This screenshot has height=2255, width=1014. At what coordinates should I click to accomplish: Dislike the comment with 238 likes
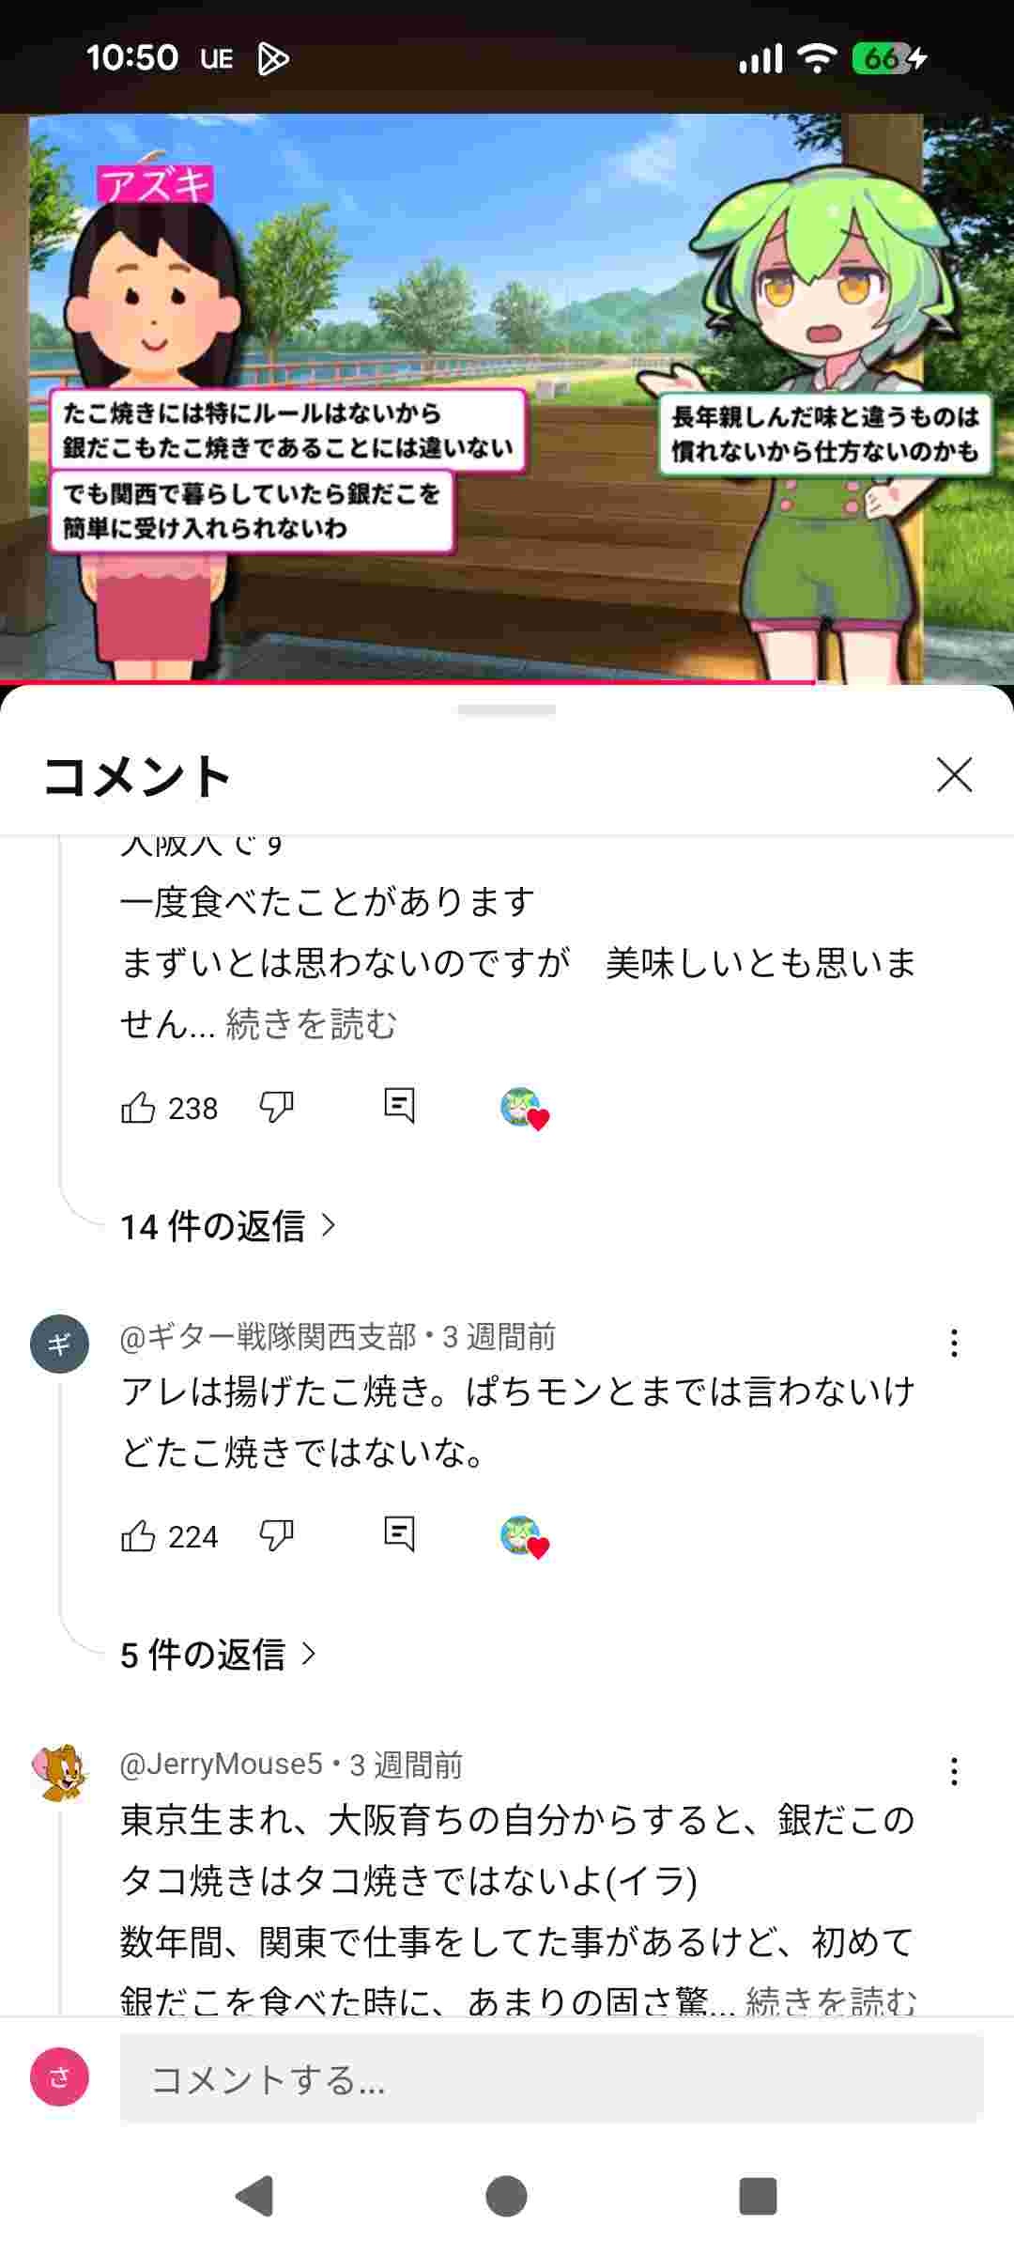276,1108
